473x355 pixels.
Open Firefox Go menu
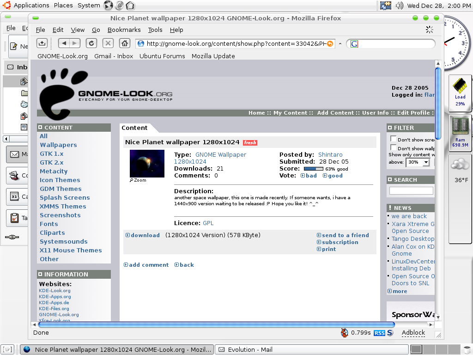96,30
